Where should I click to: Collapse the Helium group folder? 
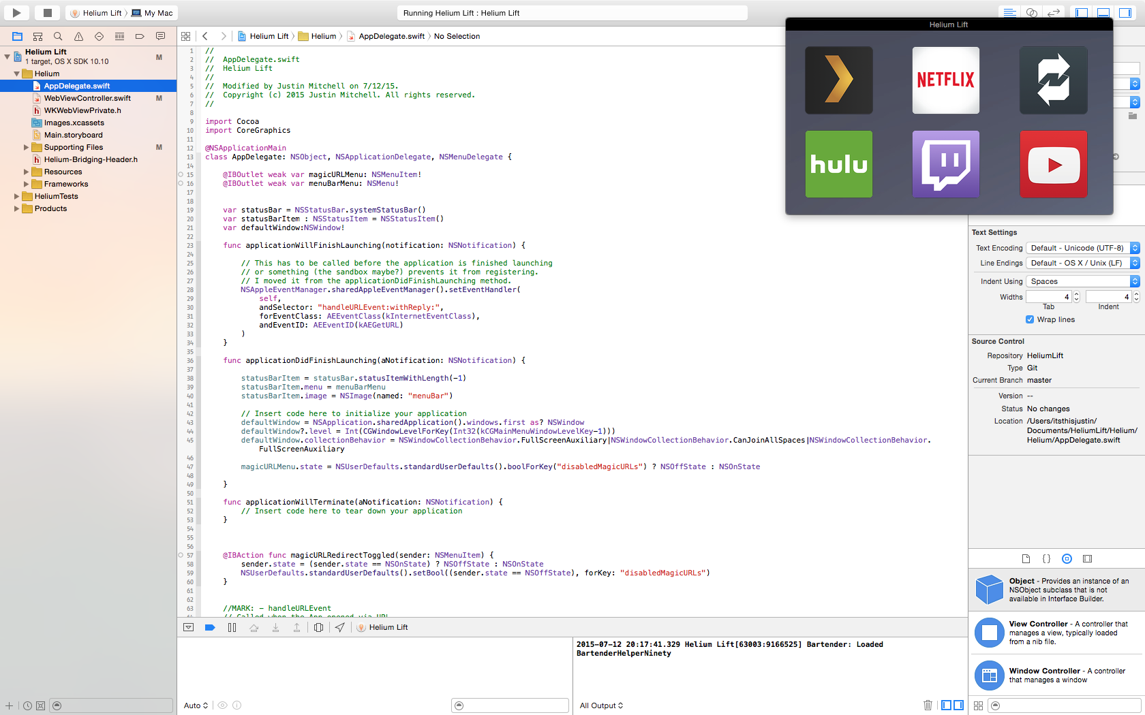pyautogui.click(x=16, y=74)
